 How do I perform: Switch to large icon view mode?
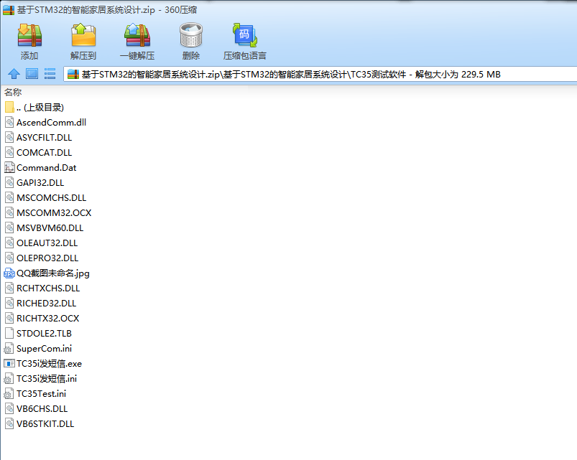[x=32, y=74]
